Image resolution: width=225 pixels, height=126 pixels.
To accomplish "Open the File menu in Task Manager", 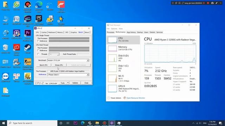I will tap(108, 29).
